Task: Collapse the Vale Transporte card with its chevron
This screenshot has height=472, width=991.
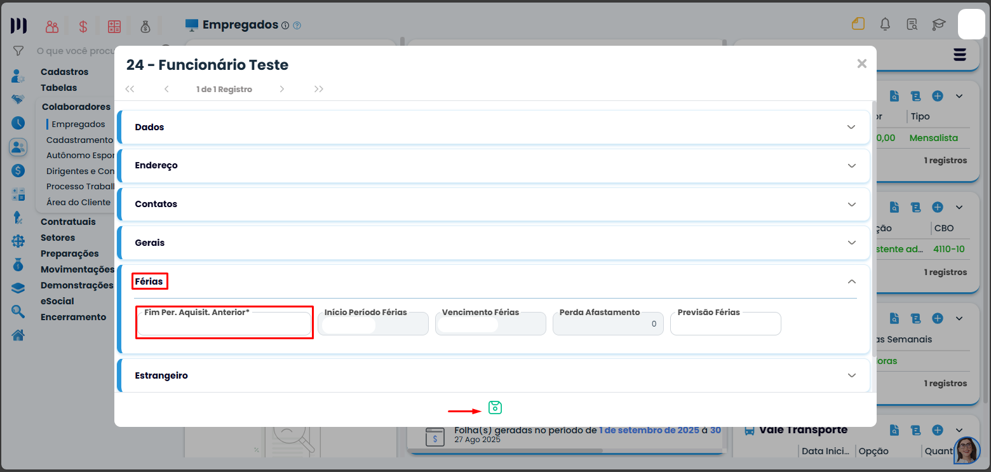Action: 959,430
